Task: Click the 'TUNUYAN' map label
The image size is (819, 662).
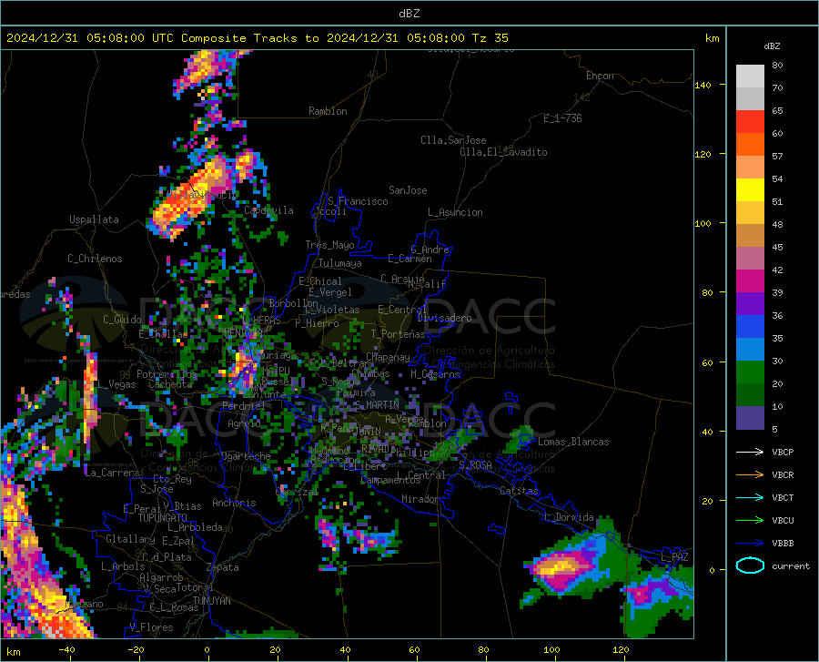Action: [x=211, y=601]
